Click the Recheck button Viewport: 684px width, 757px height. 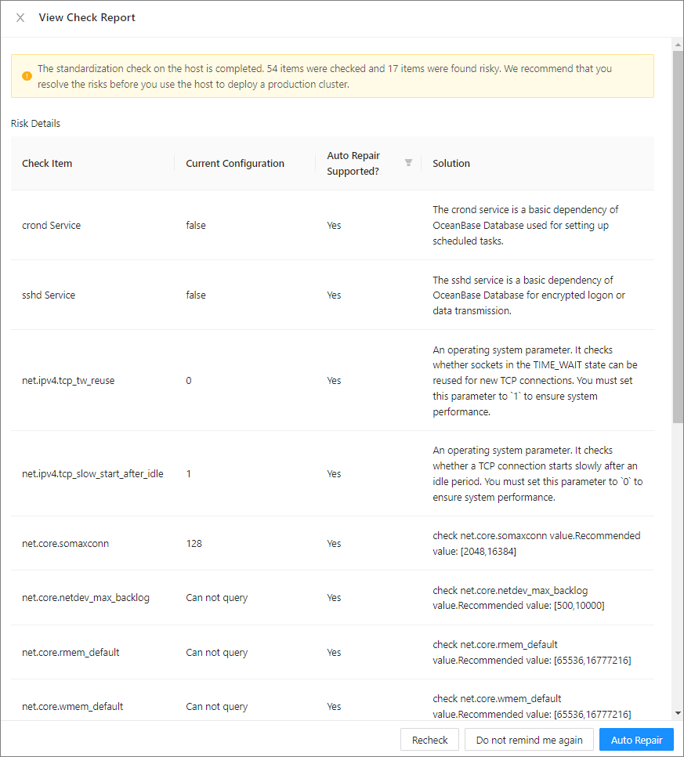(429, 740)
